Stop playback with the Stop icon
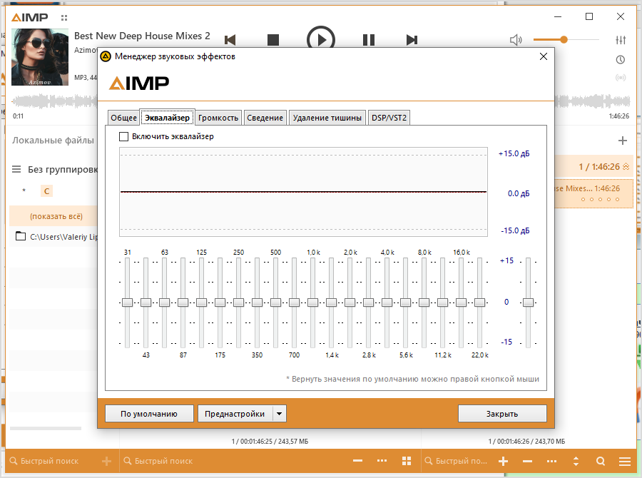The width and height of the screenshot is (642, 478). [273, 40]
